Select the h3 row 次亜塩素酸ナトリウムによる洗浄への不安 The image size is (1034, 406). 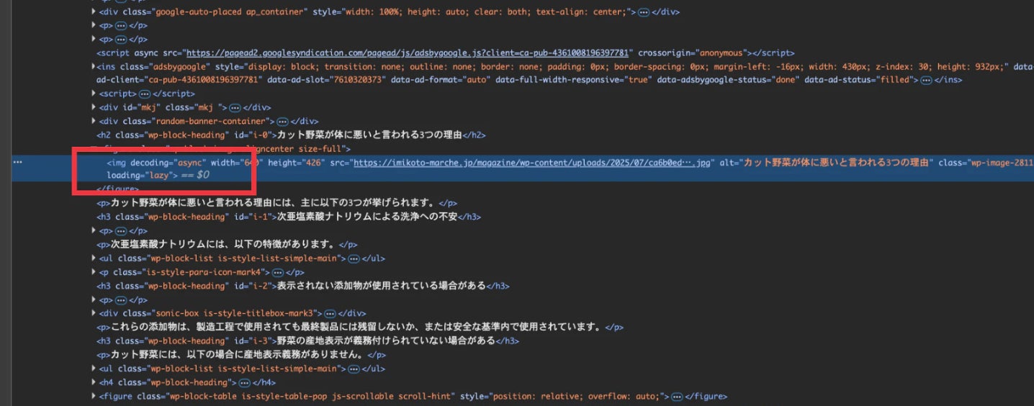[x=289, y=217]
